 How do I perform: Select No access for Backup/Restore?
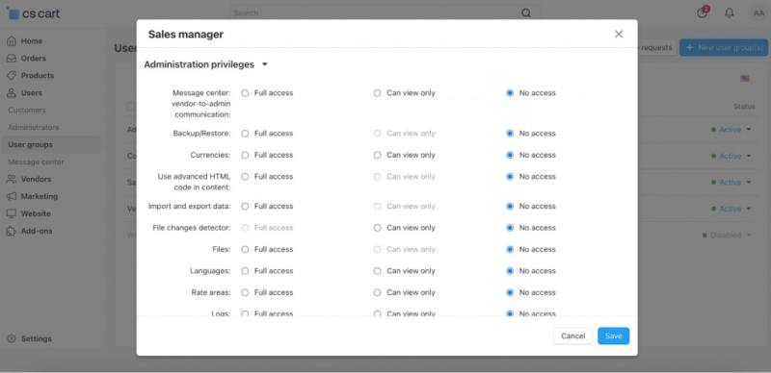(x=510, y=134)
